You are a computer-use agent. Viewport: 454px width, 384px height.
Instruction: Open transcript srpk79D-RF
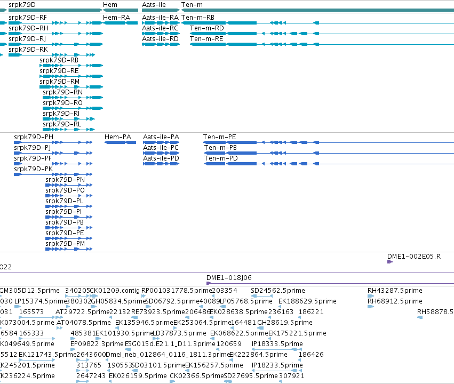point(28,18)
